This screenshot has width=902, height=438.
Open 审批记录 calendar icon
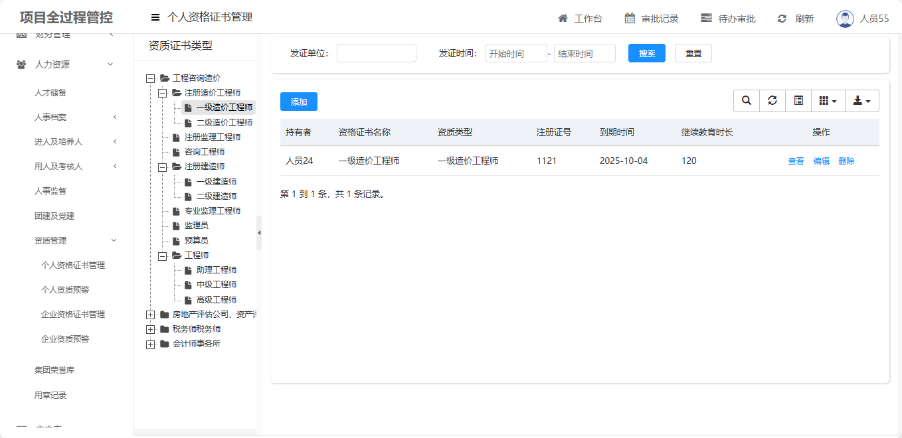pos(630,19)
